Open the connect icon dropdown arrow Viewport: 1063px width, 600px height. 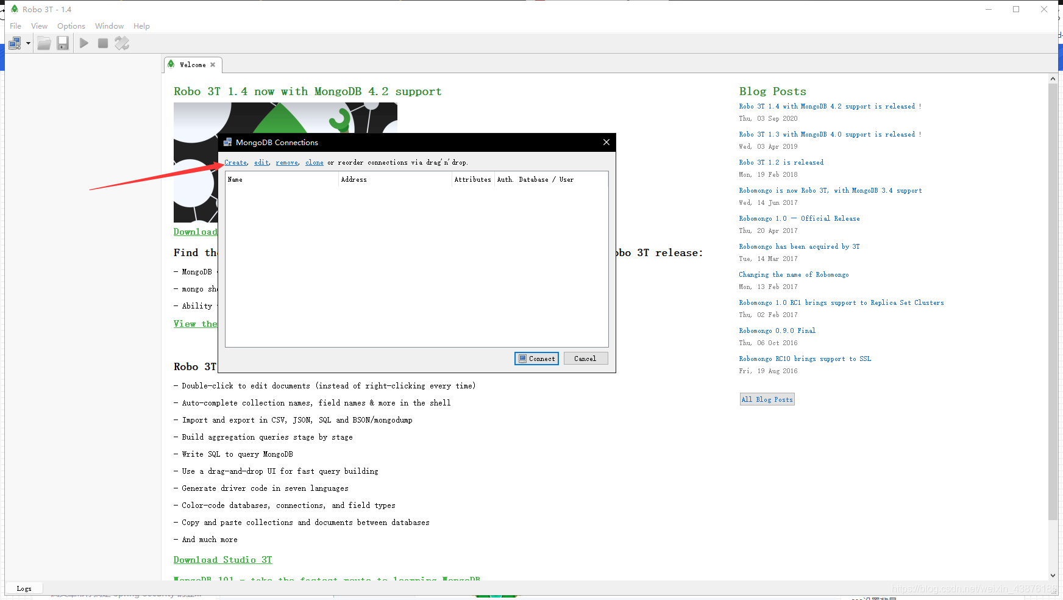28,43
